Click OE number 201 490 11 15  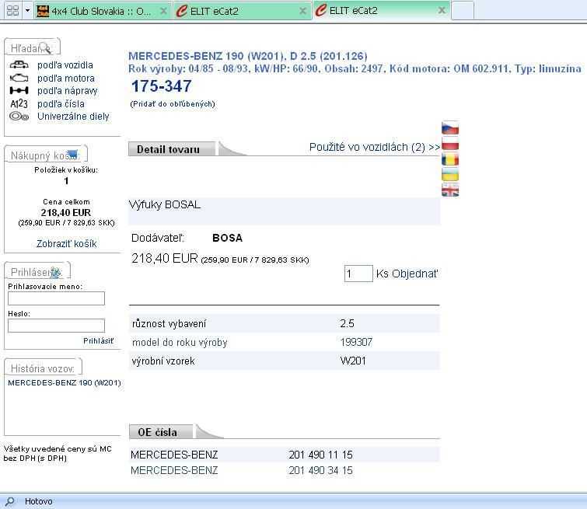[320, 455]
